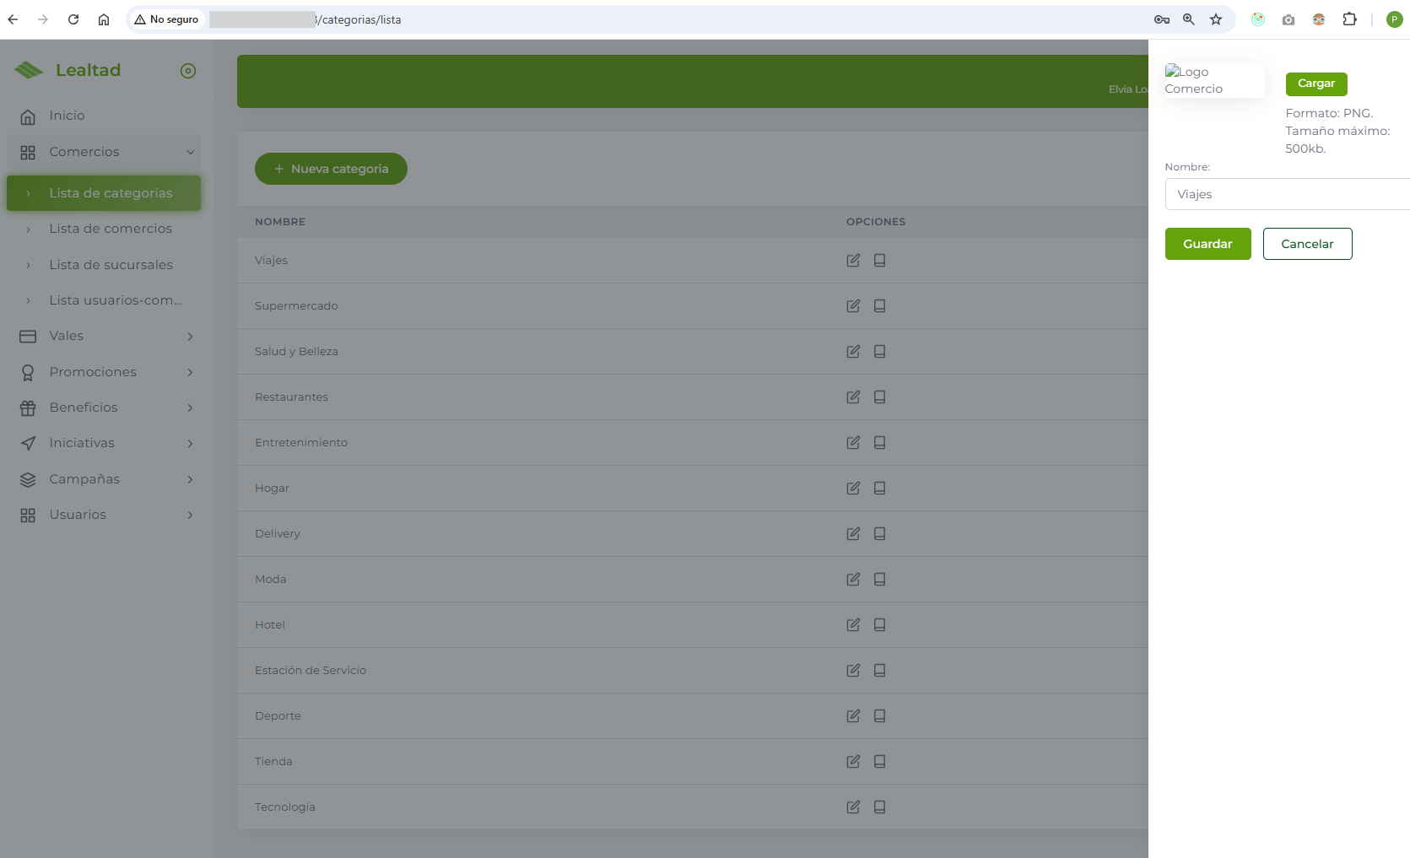Image resolution: width=1410 pixels, height=858 pixels.
Task: Open Lista de sucursales from the sidebar
Action: tap(111, 264)
